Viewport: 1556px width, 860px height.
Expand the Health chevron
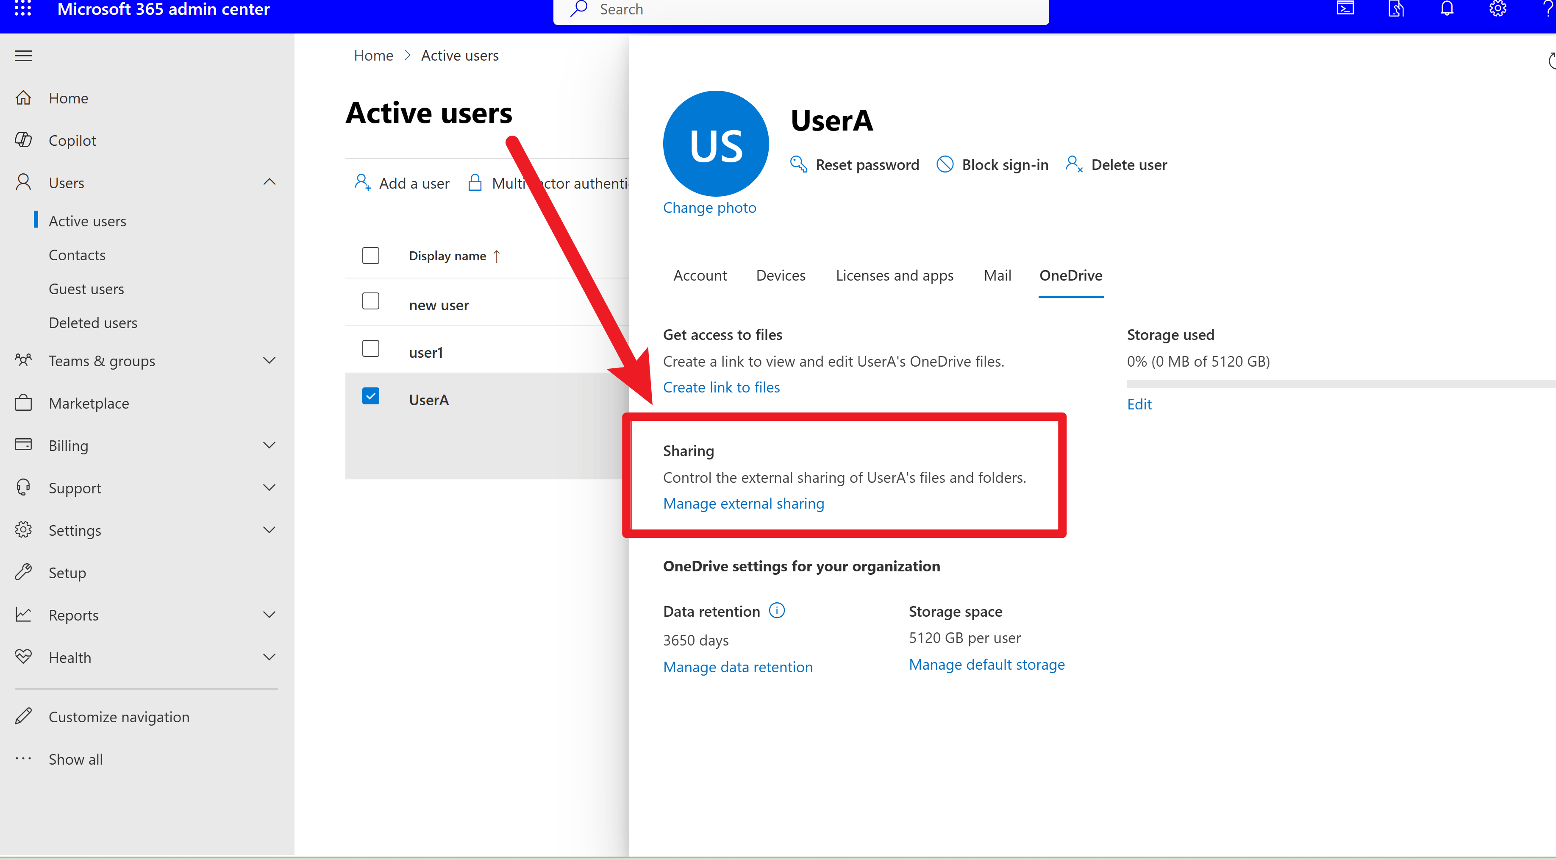(x=270, y=657)
